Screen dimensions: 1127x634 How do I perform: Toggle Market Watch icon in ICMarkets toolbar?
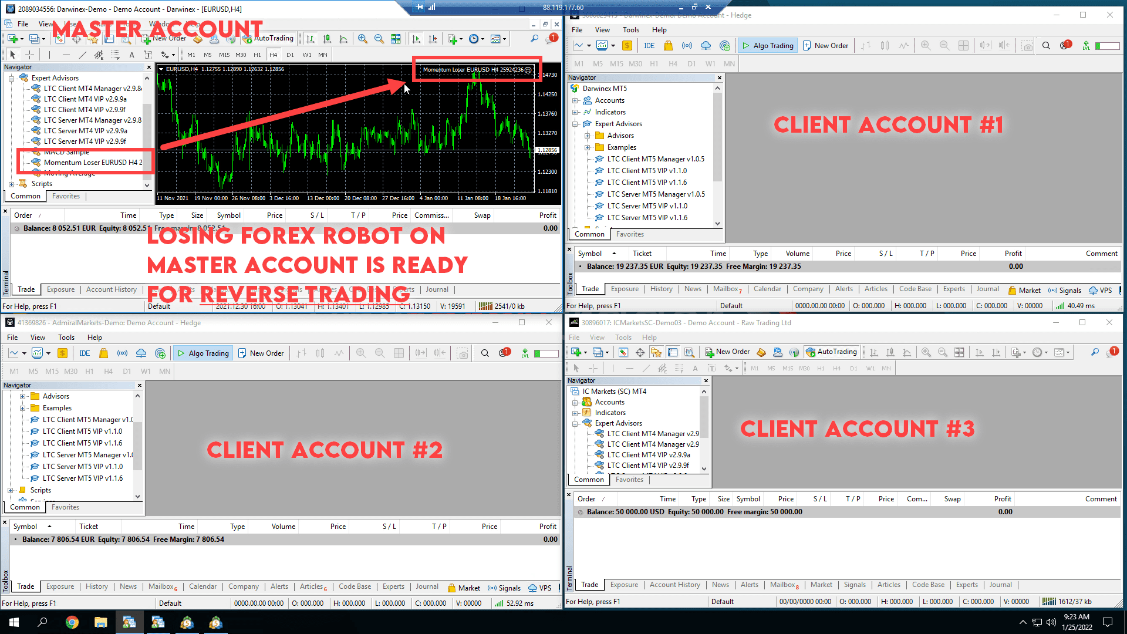[623, 352]
